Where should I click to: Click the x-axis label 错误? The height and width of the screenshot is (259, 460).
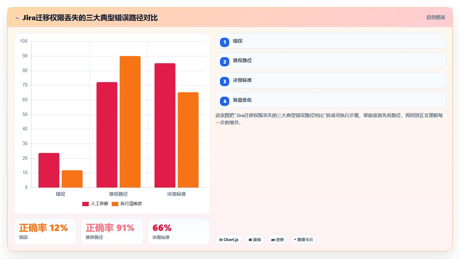point(60,194)
